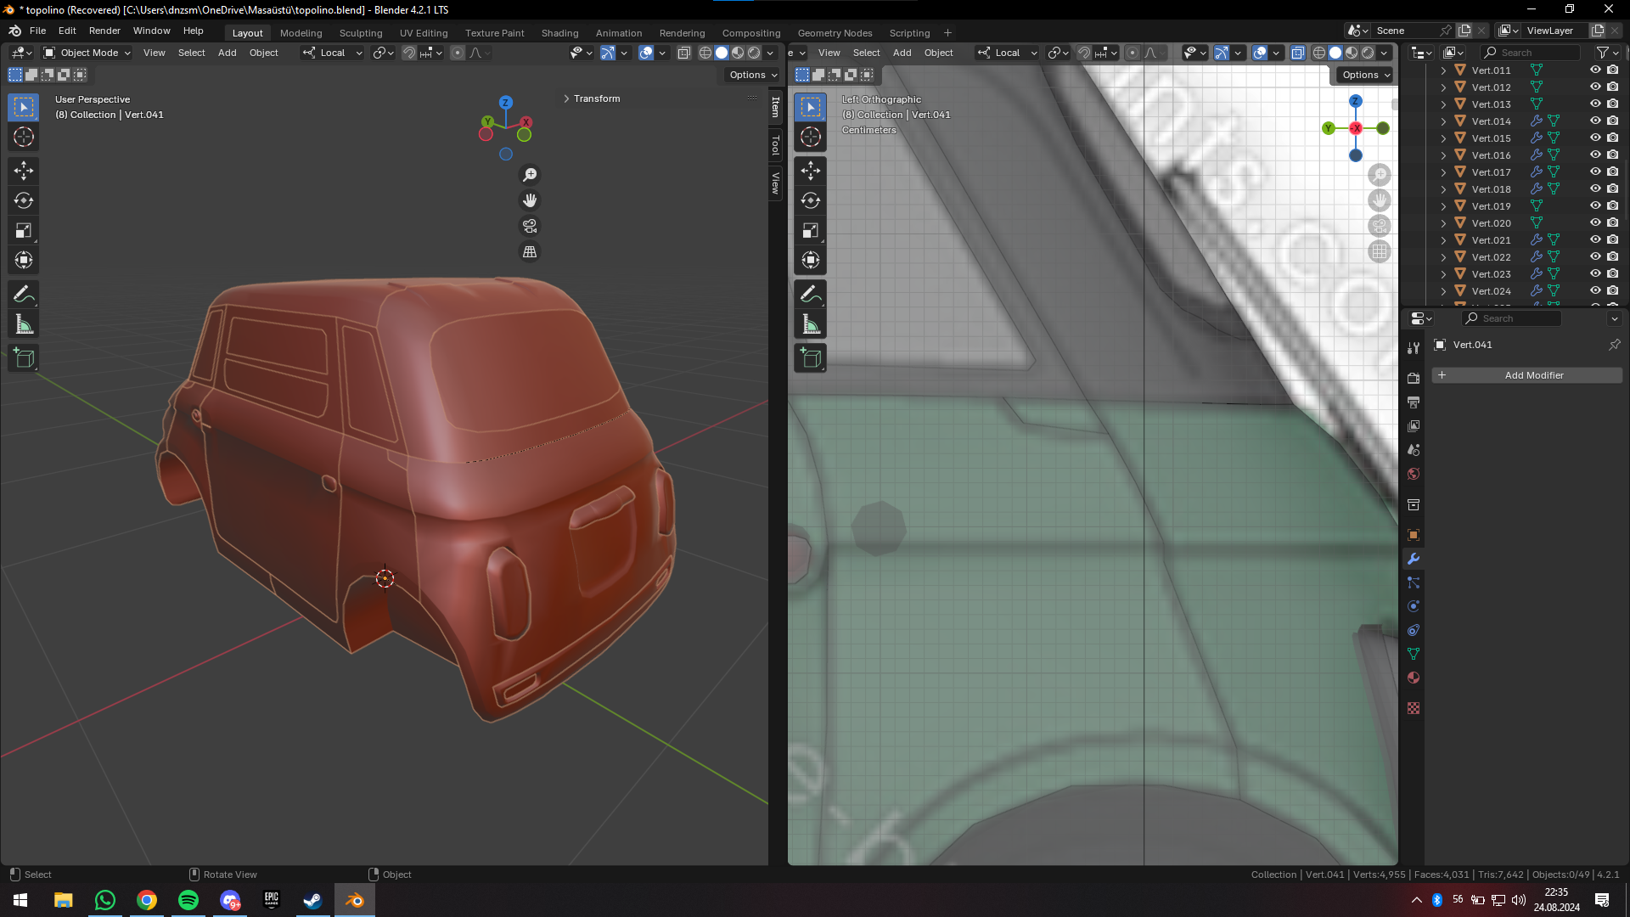Viewport: 1630px width, 917px height.
Task: Open the Object Data properties tab
Action: click(1414, 654)
